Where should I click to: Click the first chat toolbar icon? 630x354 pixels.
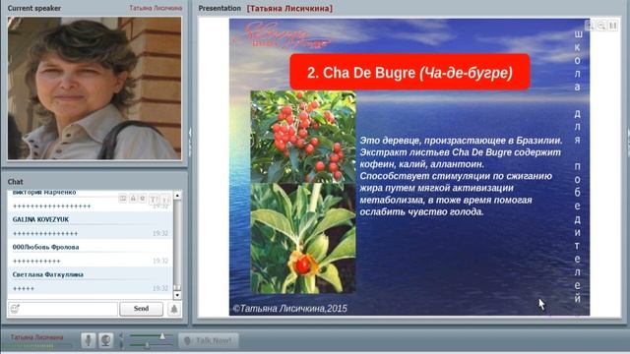[x=122, y=199]
